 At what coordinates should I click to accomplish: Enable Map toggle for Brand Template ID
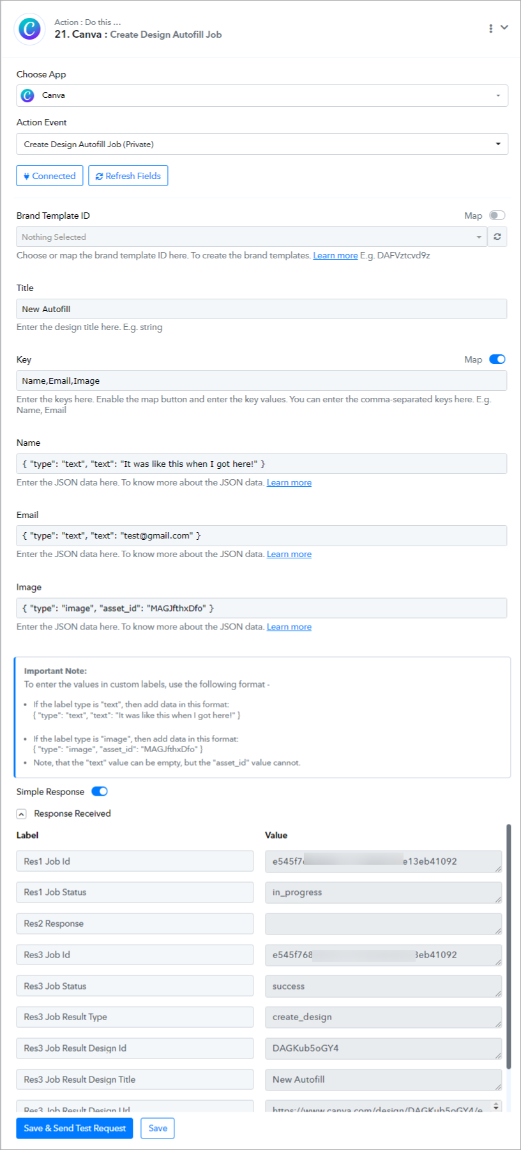pos(497,216)
